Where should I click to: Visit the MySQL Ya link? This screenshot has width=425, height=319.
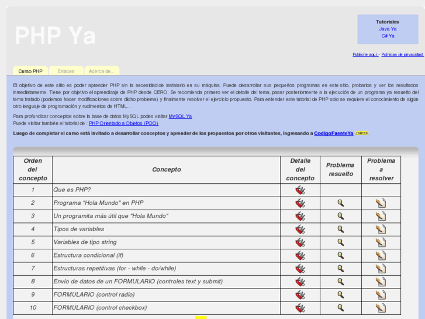(x=180, y=116)
